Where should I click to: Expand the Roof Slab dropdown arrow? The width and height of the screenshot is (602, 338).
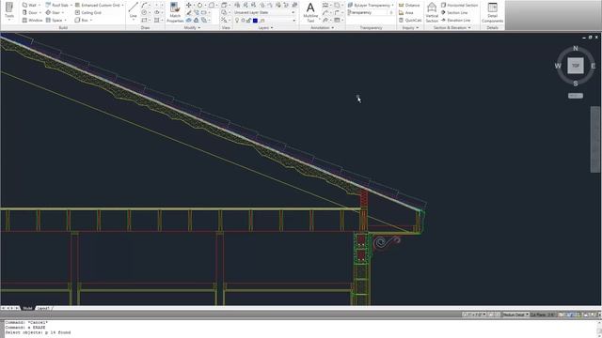[x=71, y=5]
